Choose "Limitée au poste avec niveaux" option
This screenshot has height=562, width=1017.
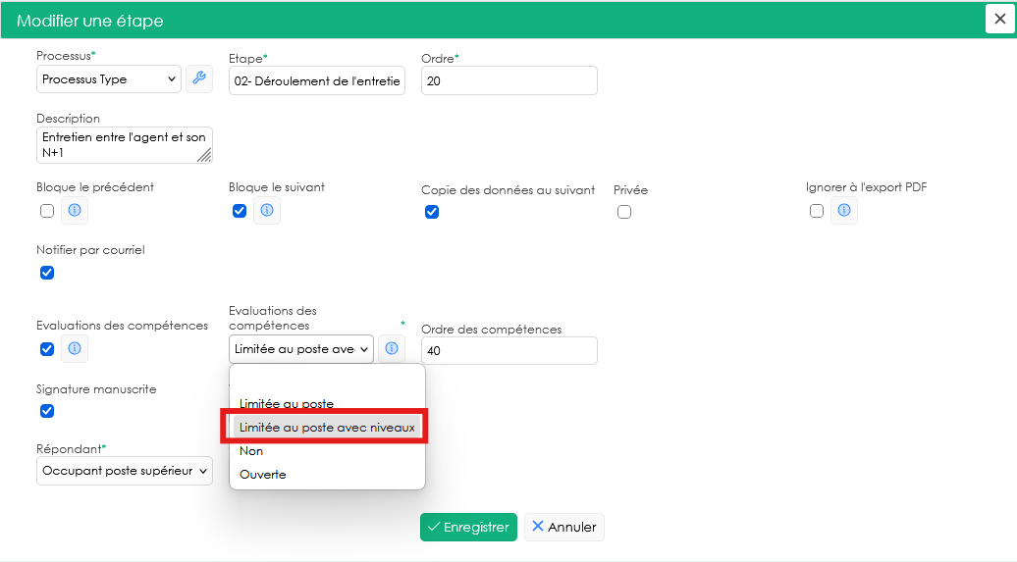tap(327, 428)
